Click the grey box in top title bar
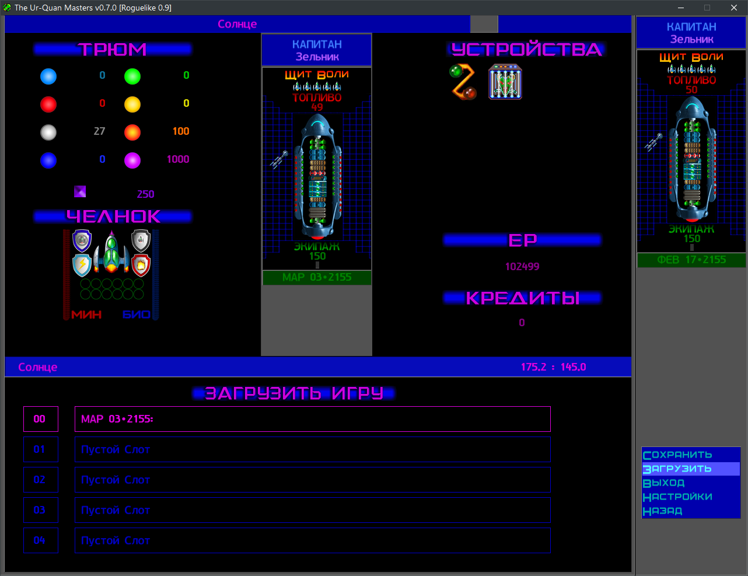The width and height of the screenshot is (748, 576). pyautogui.click(x=484, y=24)
